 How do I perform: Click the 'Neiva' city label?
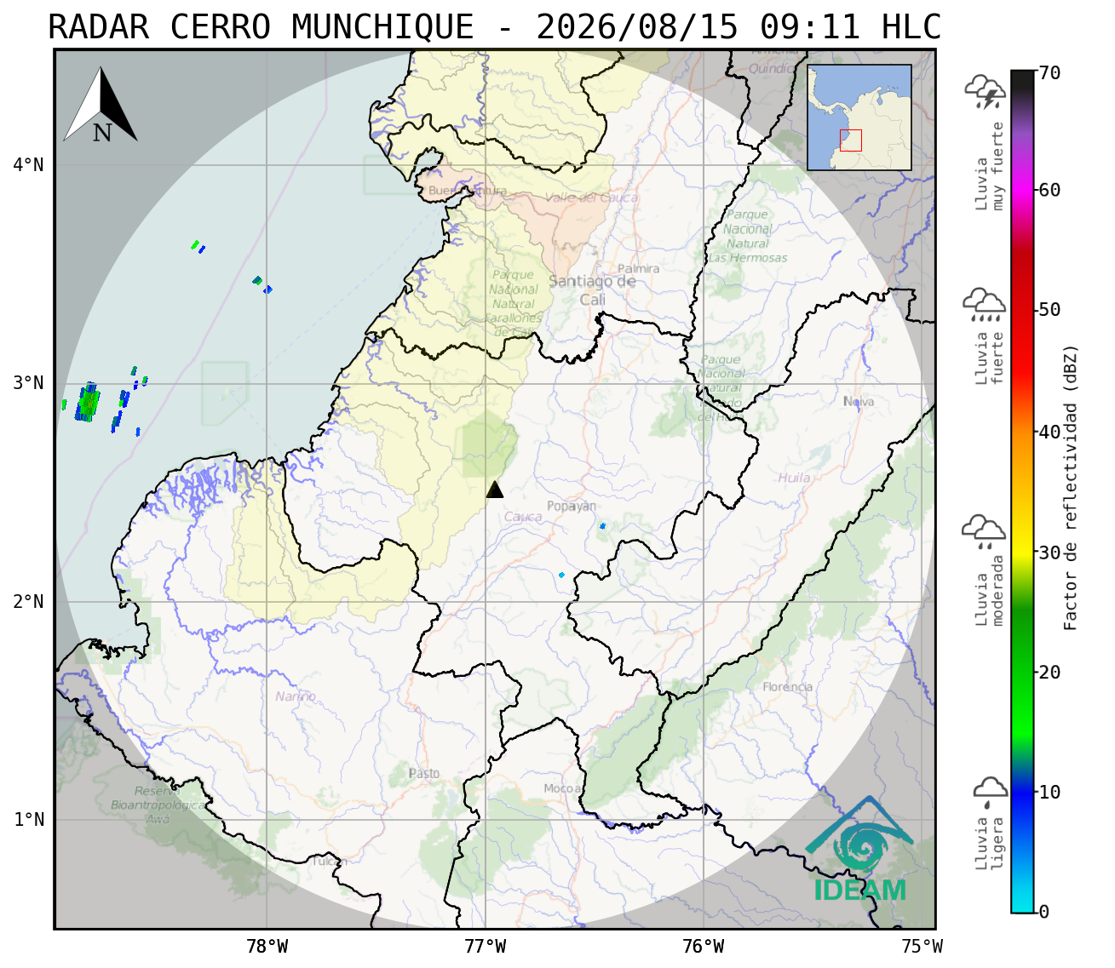tap(859, 402)
